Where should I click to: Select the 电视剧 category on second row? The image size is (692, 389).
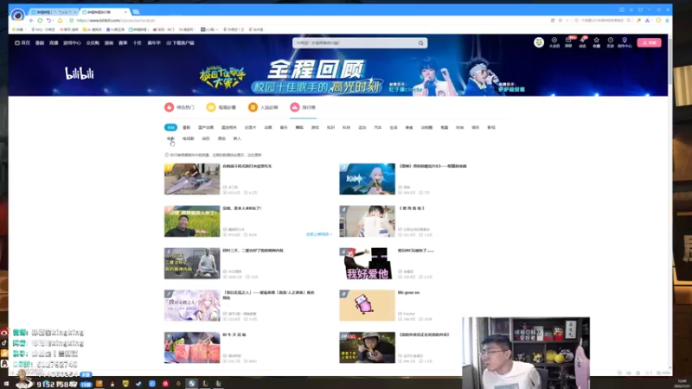tap(188, 138)
